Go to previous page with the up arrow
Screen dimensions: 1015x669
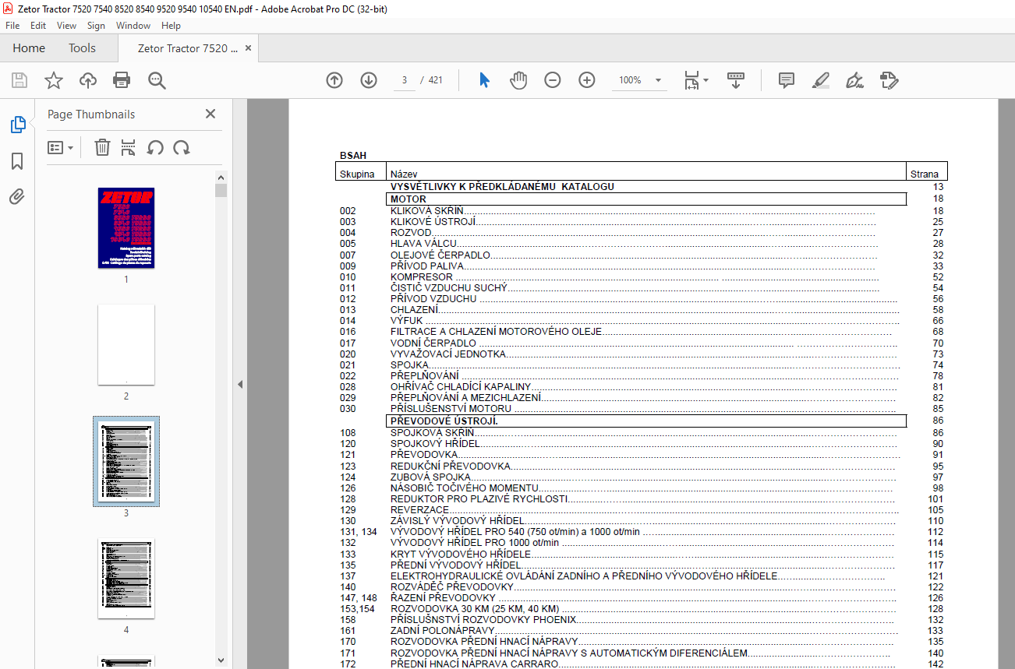click(x=334, y=80)
